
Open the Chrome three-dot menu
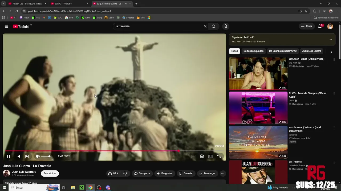click(337, 11)
